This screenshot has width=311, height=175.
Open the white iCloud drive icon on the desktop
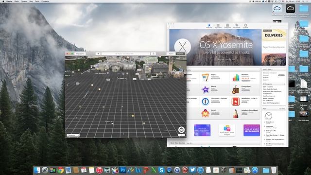(x=277, y=9)
